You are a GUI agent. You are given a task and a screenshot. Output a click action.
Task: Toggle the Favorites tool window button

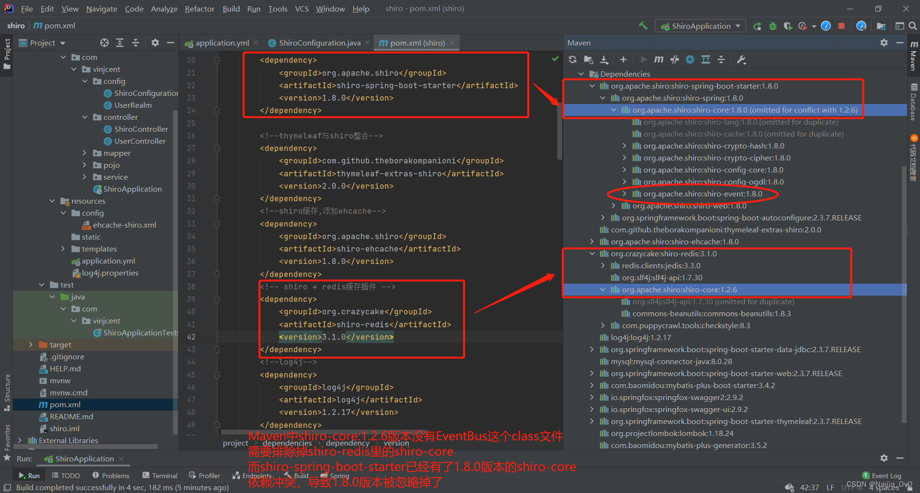[7, 442]
